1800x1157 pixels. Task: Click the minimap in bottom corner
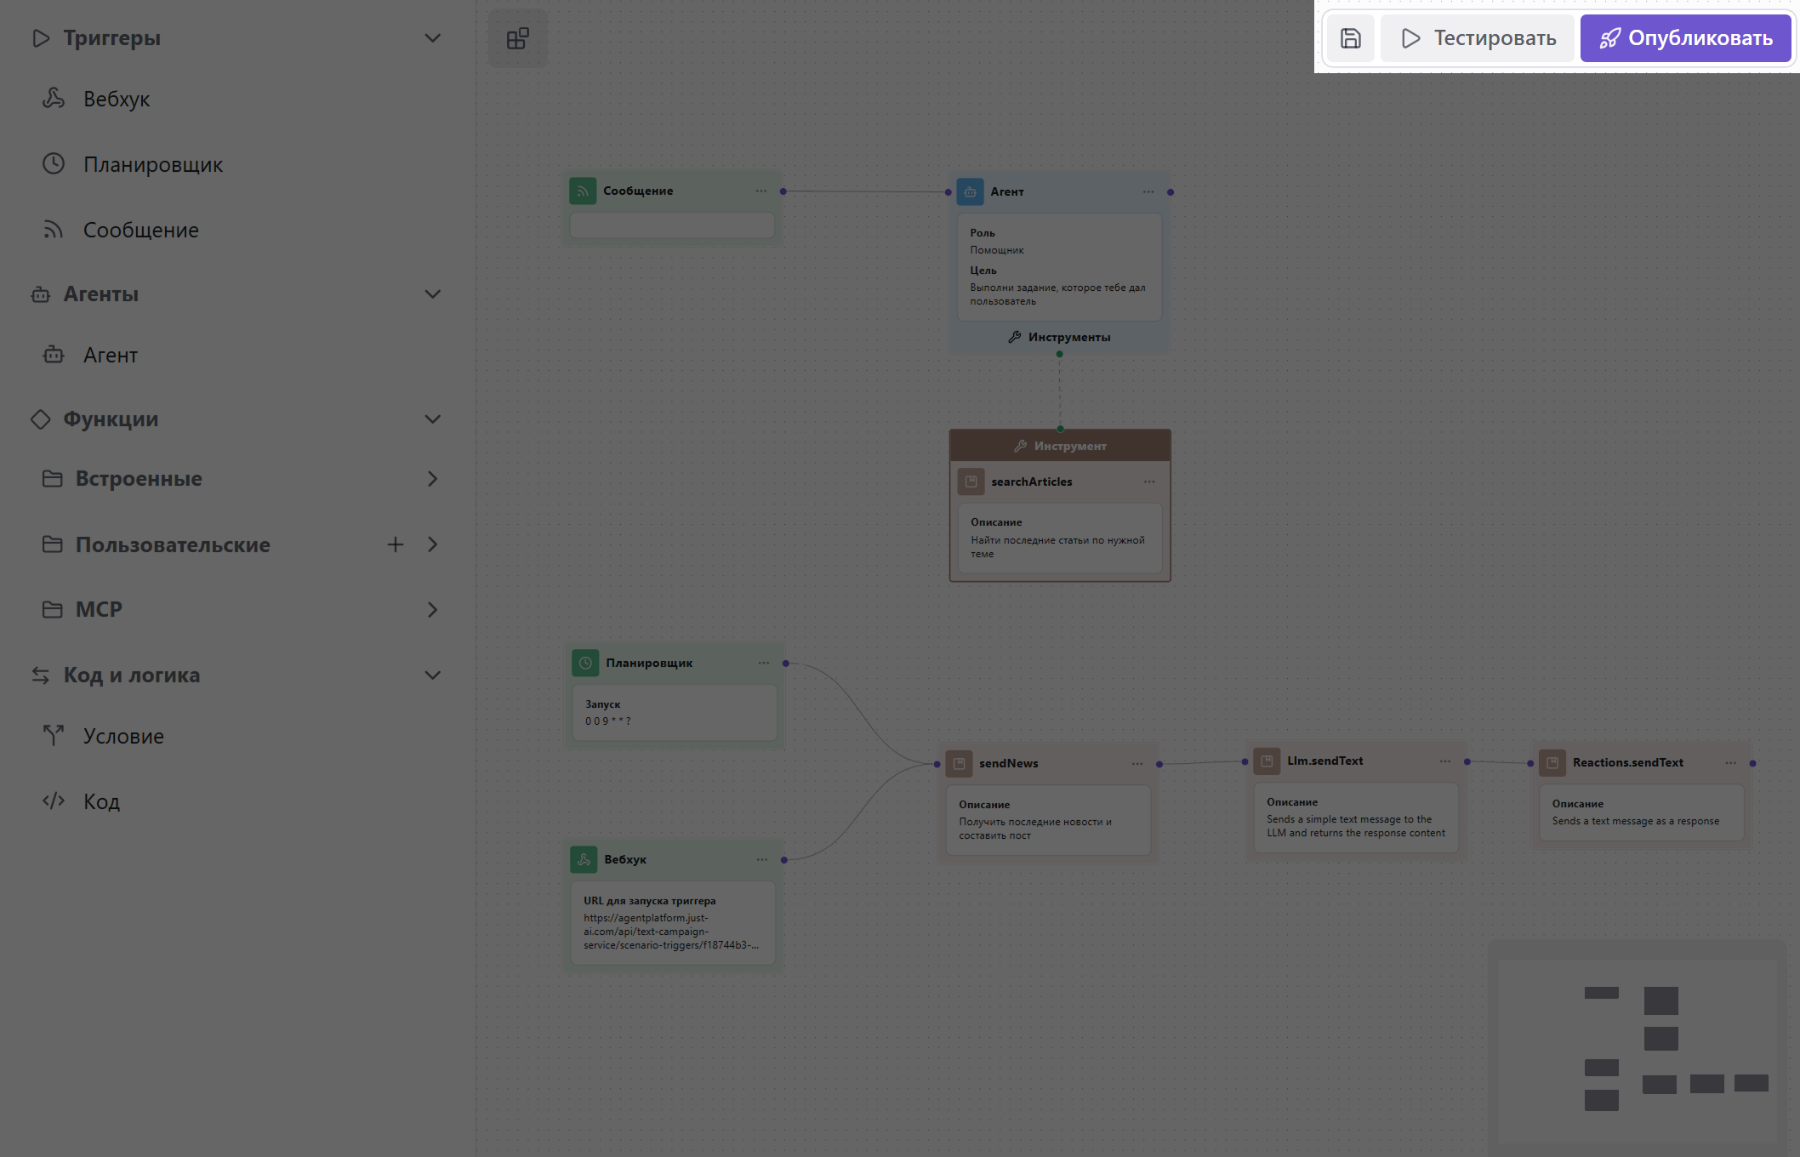(x=1638, y=1046)
